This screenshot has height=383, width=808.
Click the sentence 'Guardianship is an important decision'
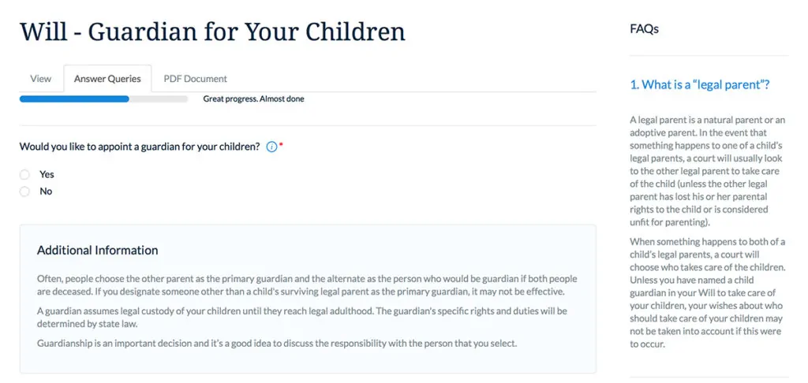coord(277,344)
